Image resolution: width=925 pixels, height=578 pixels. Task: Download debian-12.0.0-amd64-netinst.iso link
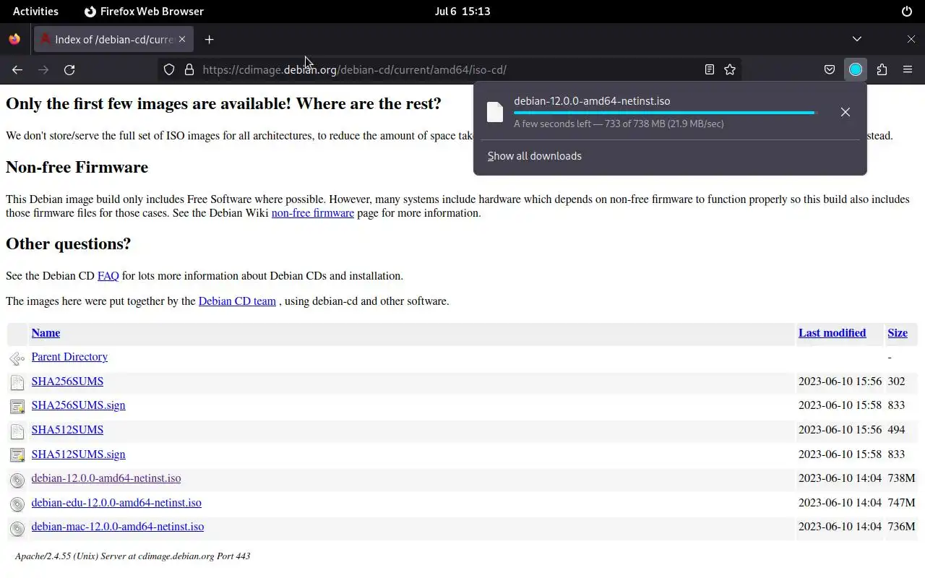pyautogui.click(x=106, y=478)
